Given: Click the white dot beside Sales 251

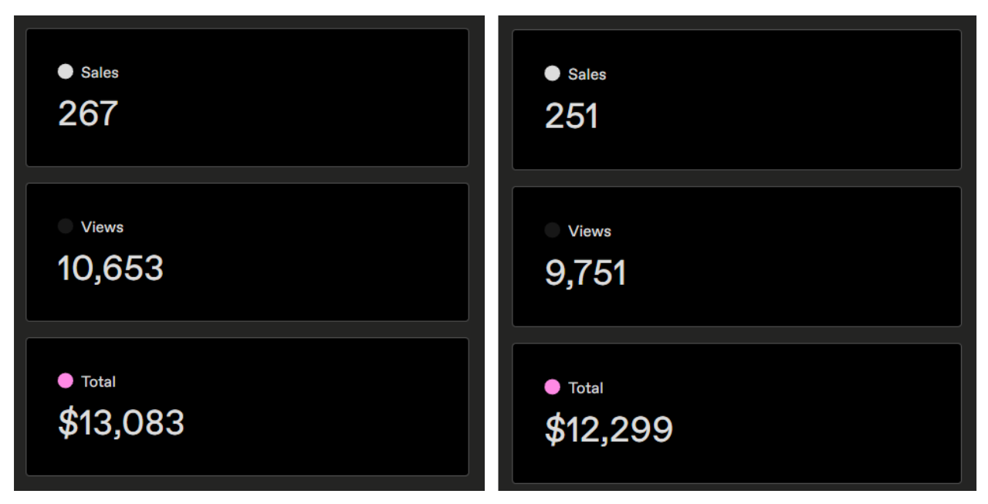Looking at the screenshot, I should 552,73.
